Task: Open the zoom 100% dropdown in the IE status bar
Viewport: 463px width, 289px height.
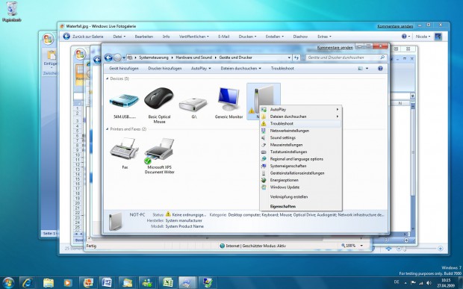Action: click(x=361, y=246)
